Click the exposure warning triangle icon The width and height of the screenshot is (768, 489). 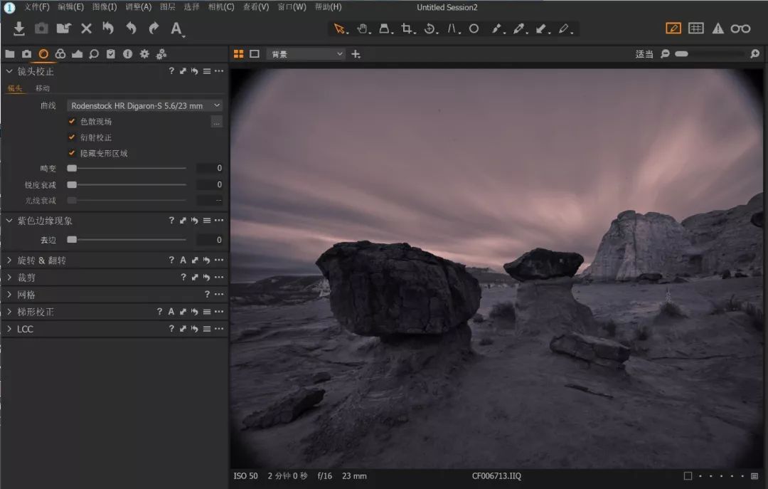(718, 28)
